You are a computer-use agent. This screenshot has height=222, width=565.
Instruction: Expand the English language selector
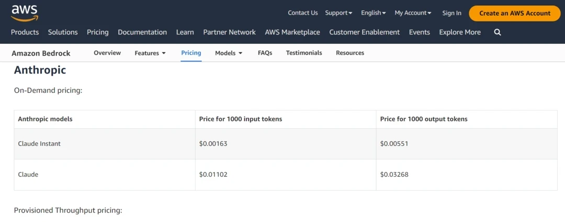point(373,13)
